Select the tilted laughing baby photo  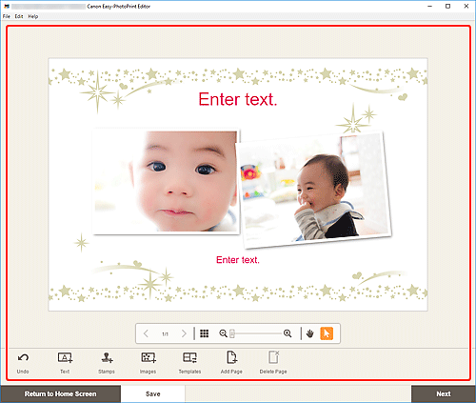coord(315,190)
